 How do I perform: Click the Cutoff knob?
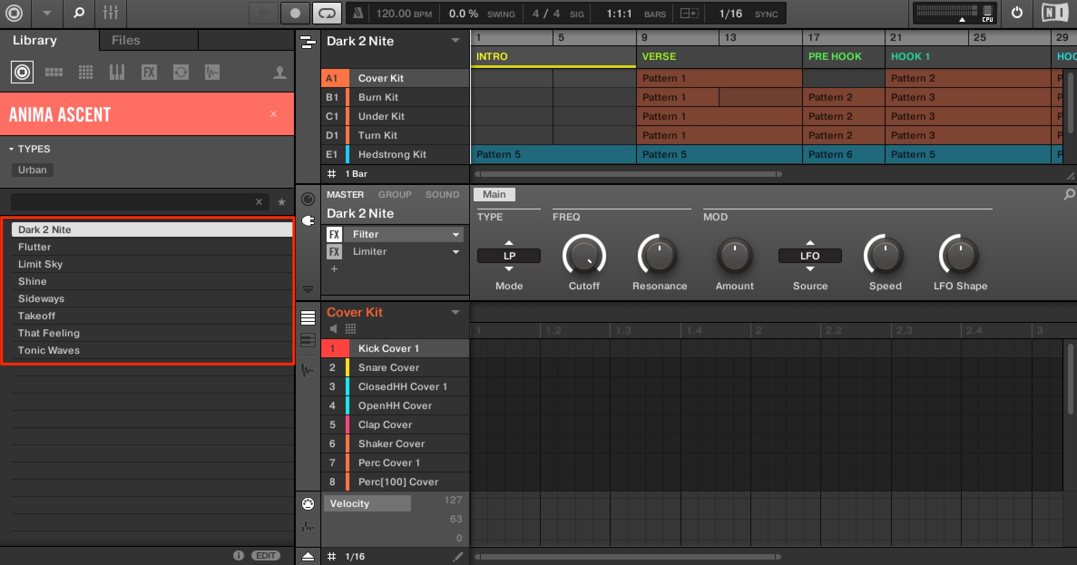[x=584, y=256]
